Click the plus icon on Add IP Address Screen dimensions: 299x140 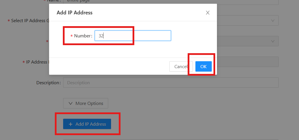point(71,124)
